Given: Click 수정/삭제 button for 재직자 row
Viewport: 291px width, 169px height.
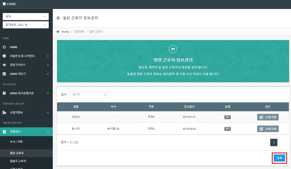Looking at the screenshot, I should pyautogui.click(x=268, y=117).
